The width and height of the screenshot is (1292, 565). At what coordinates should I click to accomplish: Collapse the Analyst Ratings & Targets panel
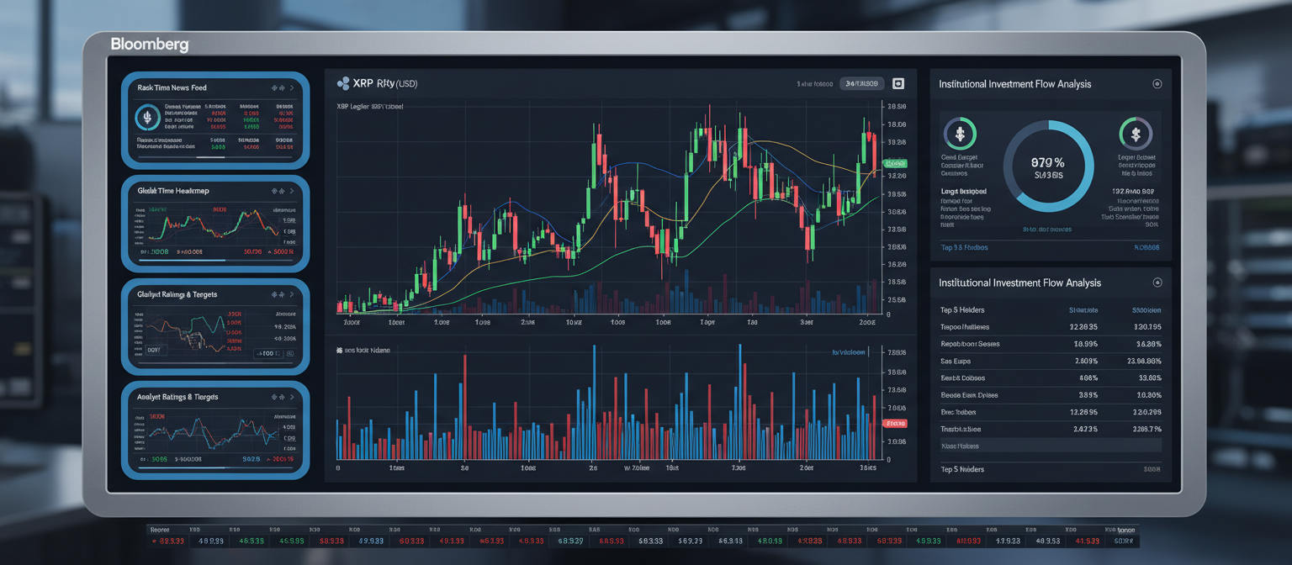pyautogui.click(x=290, y=397)
